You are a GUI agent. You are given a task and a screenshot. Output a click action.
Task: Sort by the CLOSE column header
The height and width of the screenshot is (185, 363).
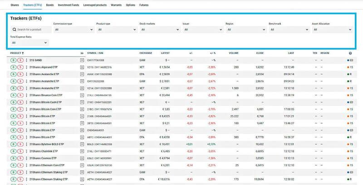point(260,53)
